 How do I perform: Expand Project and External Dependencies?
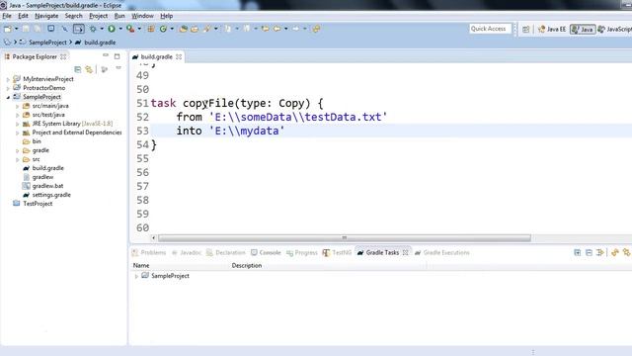(18, 133)
